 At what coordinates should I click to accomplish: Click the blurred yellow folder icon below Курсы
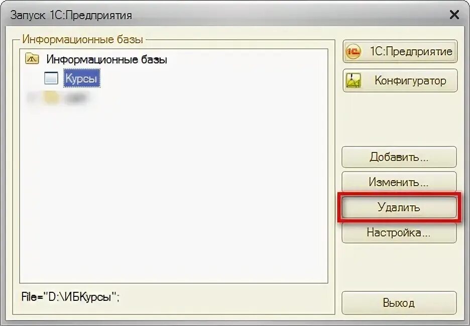[x=51, y=98]
